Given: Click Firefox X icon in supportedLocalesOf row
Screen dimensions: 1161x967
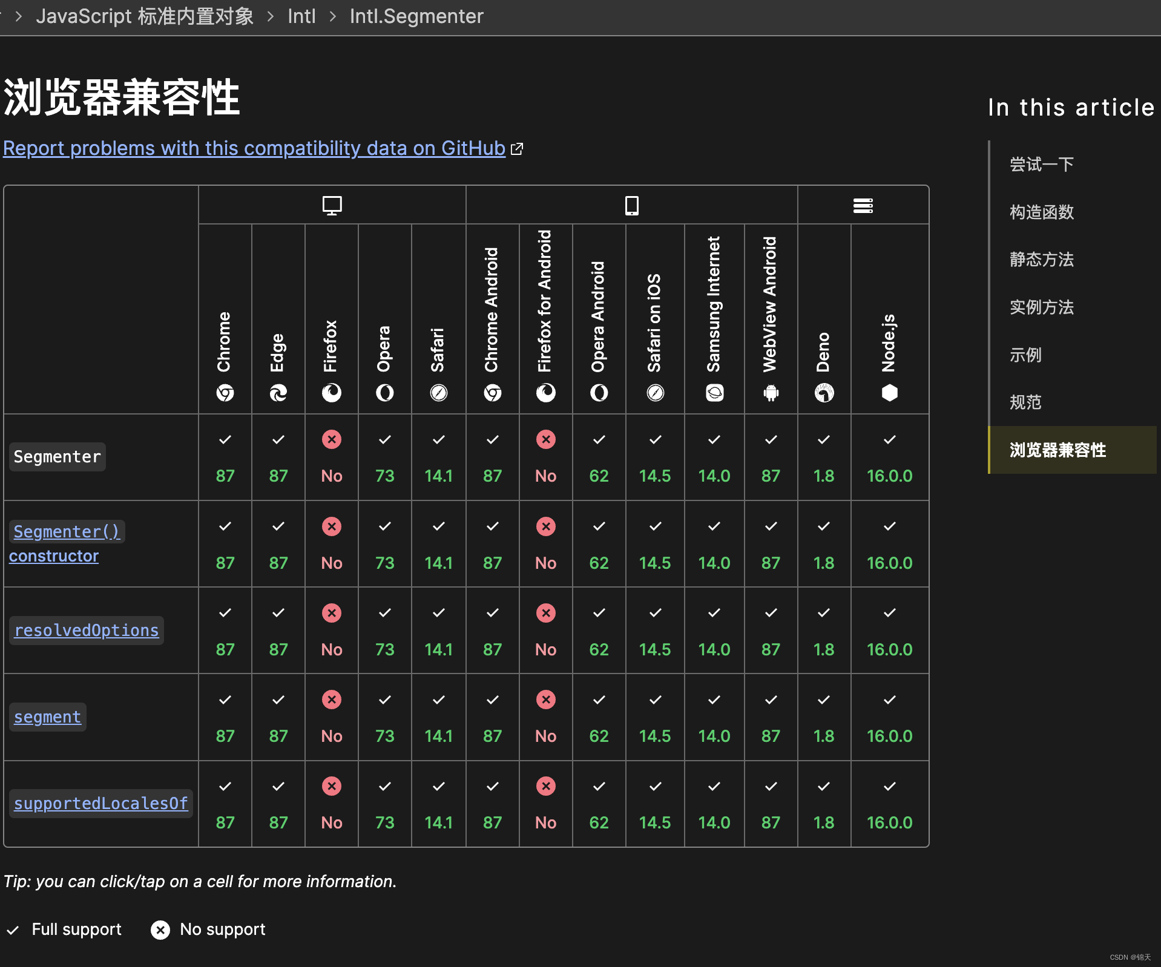Looking at the screenshot, I should pyautogui.click(x=332, y=786).
